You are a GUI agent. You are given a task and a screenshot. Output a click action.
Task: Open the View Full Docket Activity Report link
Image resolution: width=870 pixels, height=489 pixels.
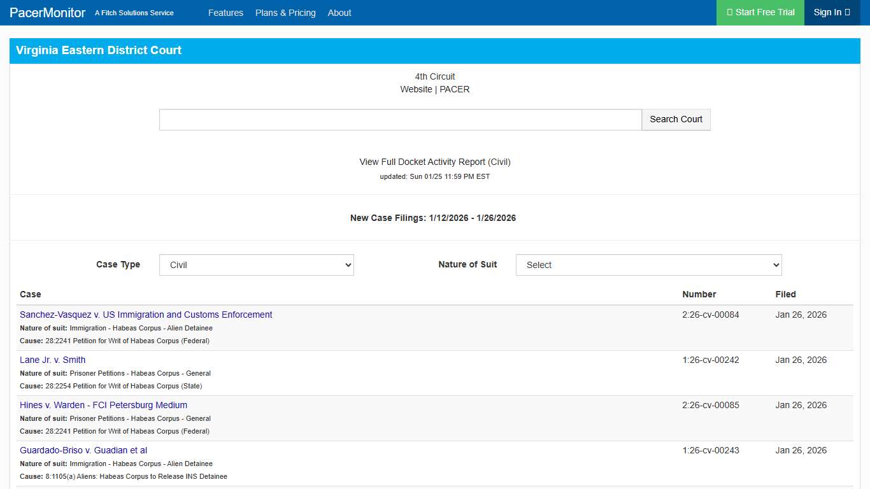coord(434,162)
